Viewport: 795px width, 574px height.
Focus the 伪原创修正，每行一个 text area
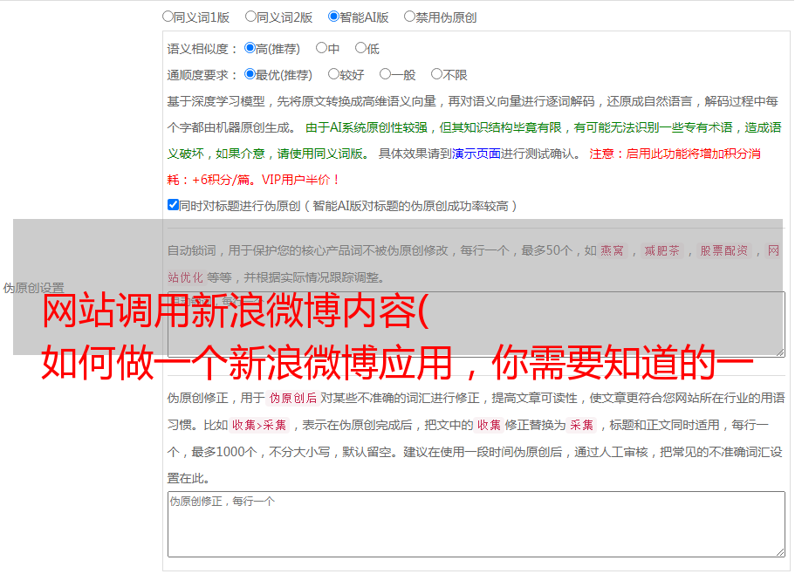(x=476, y=524)
